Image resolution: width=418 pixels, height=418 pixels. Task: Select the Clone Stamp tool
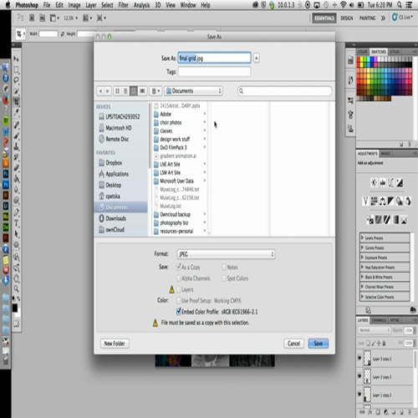coord(17,146)
